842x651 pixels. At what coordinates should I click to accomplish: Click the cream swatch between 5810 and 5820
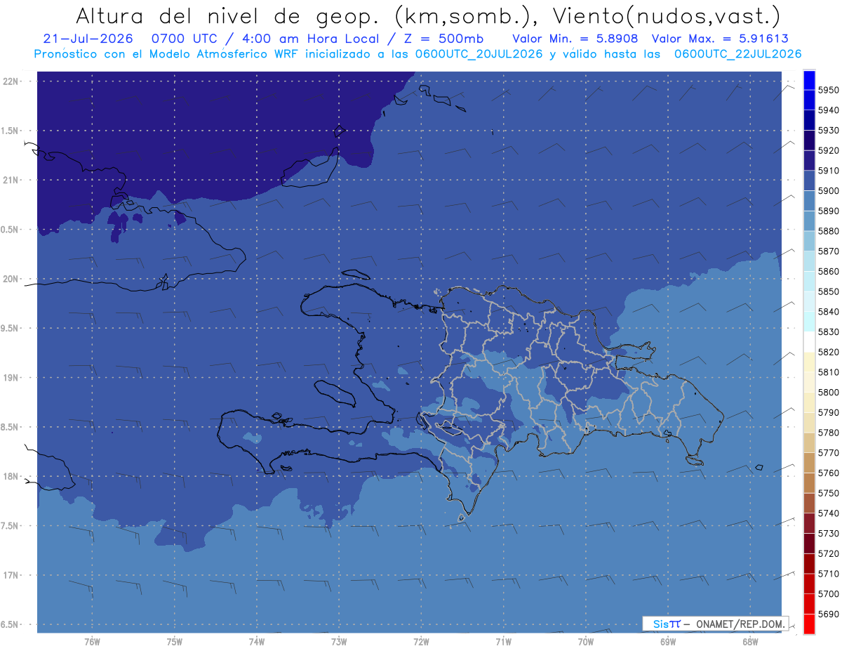[809, 362]
